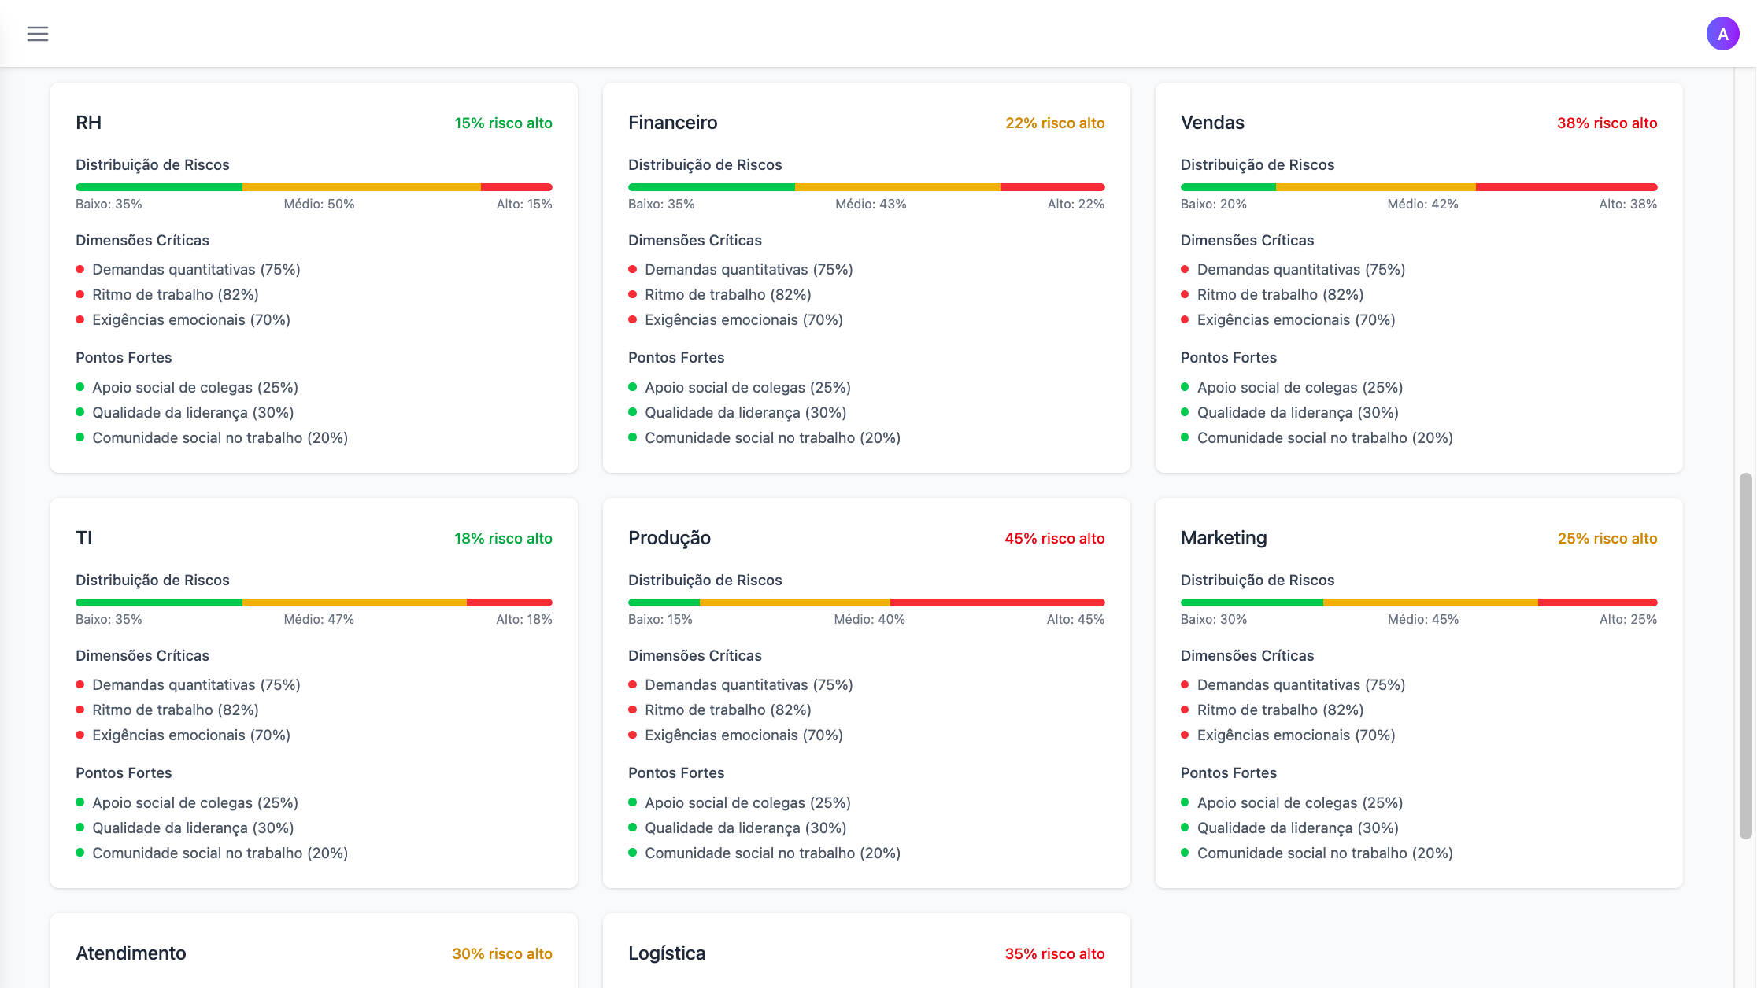Select the '15% risco alto' indicator on RH card
Screen dimensions: 1757x988
coord(502,123)
